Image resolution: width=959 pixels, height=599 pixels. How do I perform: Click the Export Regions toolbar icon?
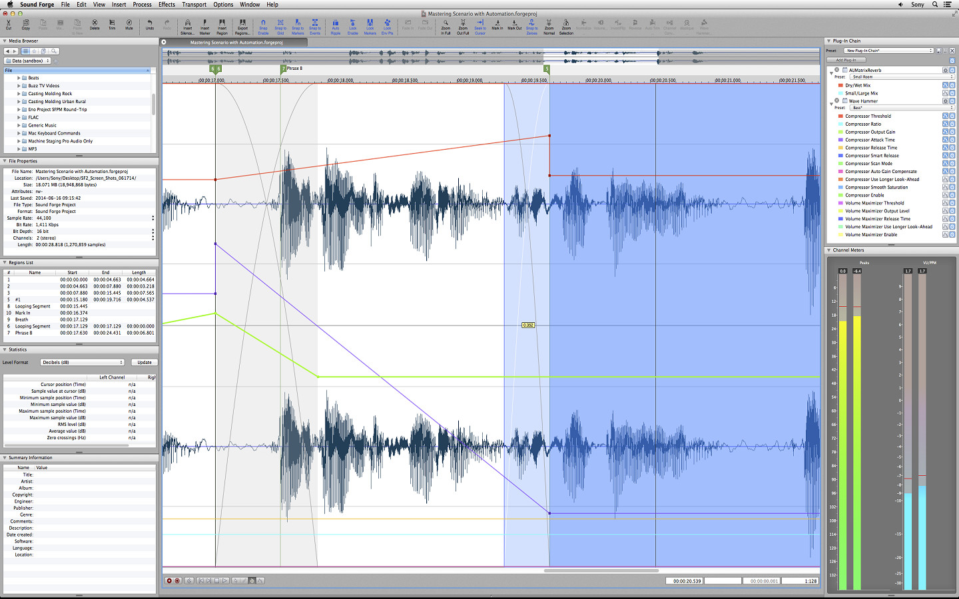pyautogui.click(x=242, y=25)
